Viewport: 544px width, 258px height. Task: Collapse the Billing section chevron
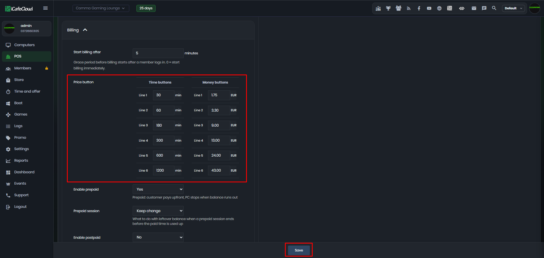(x=85, y=30)
